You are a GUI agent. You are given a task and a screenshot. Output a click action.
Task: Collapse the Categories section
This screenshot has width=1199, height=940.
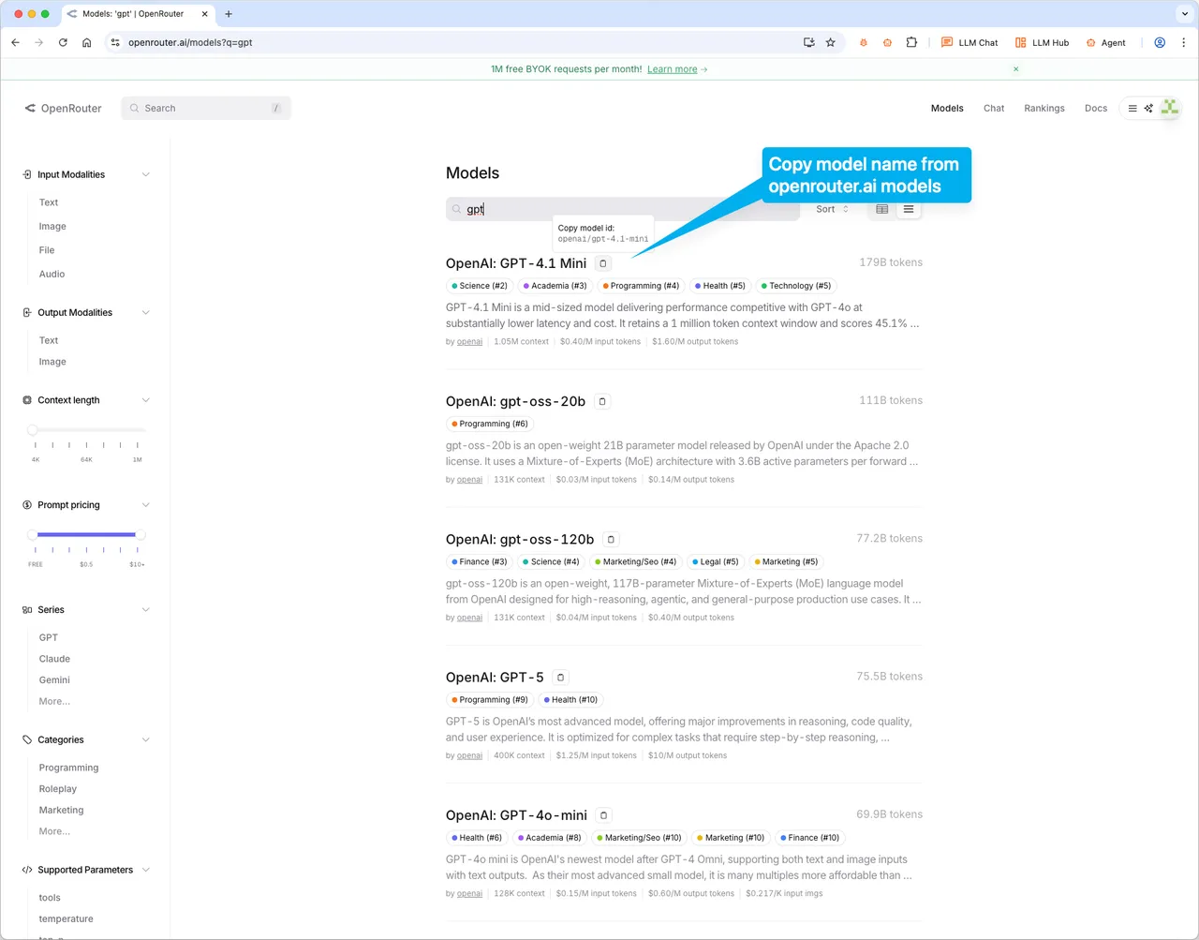click(145, 740)
